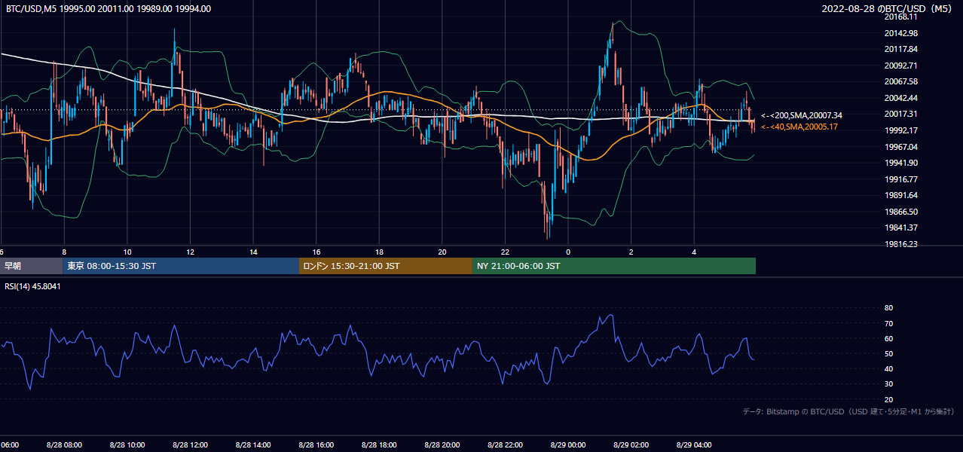963x452 pixels.
Task: Click price axis value 19916.77
Action: [901, 179]
